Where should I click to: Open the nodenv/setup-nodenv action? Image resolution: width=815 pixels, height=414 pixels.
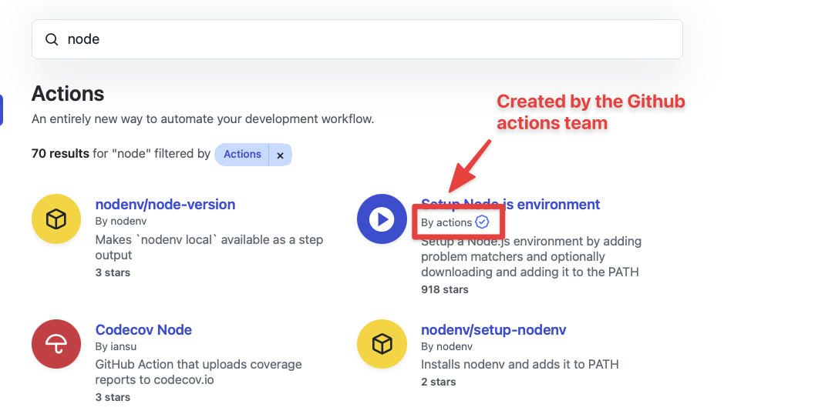point(493,330)
